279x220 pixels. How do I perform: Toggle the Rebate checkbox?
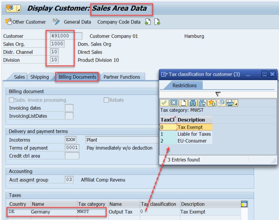tap(106, 100)
